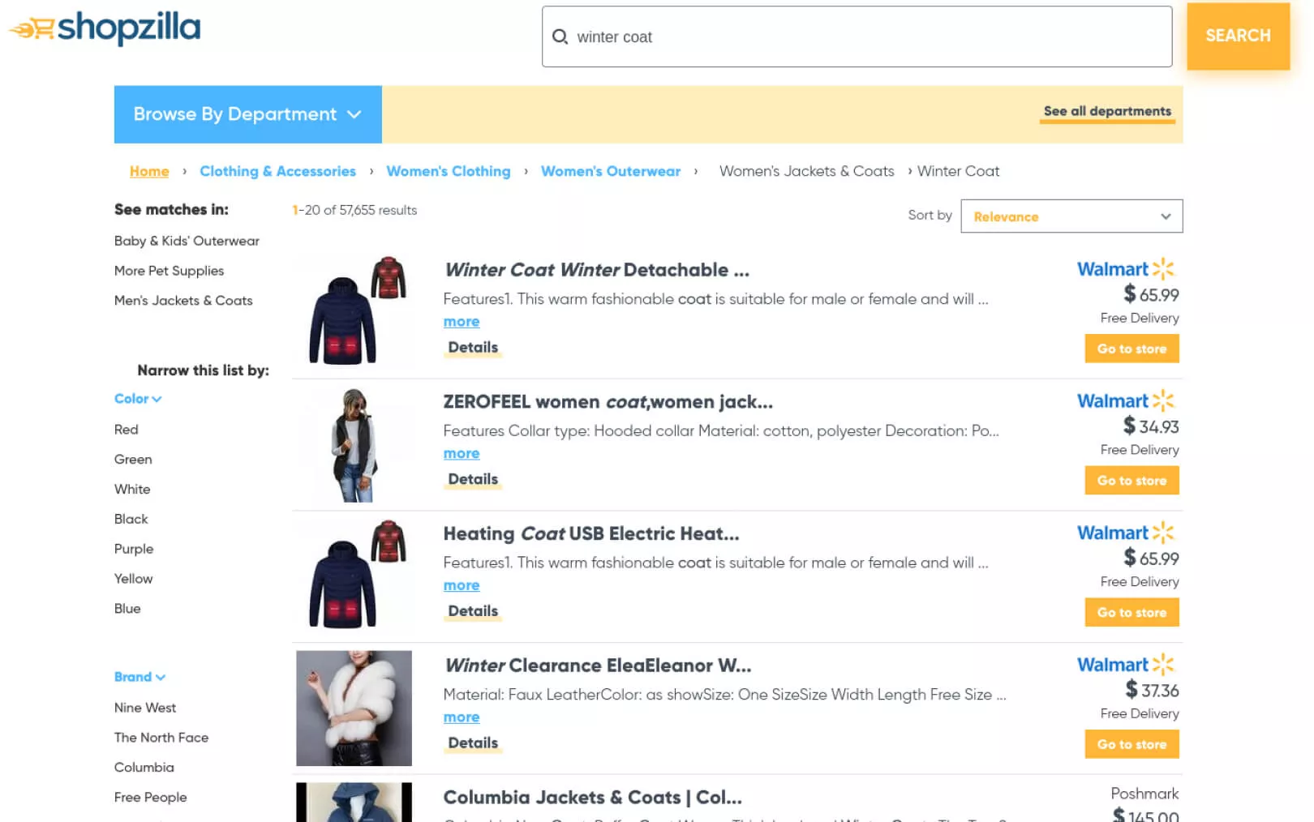Filter by color Red

(x=126, y=430)
